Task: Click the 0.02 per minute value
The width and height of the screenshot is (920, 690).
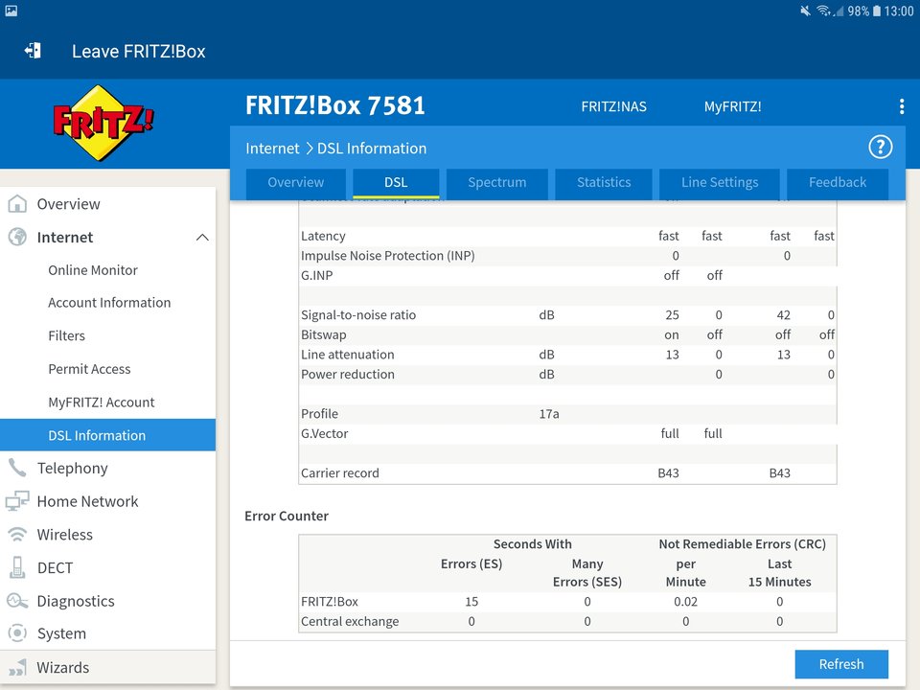Action: point(685,602)
